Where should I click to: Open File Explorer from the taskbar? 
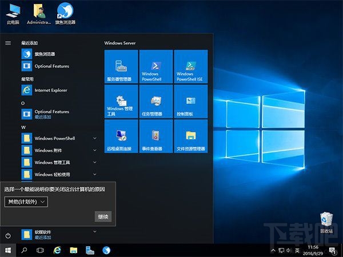point(74,251)
